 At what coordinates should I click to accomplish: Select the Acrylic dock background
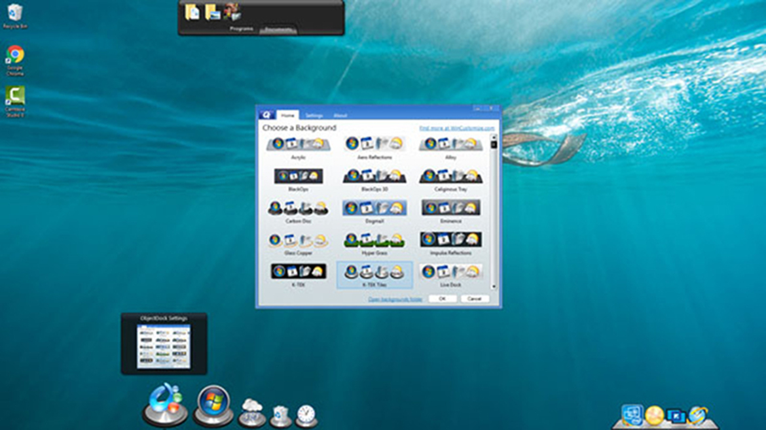click(x=298, y=148)
